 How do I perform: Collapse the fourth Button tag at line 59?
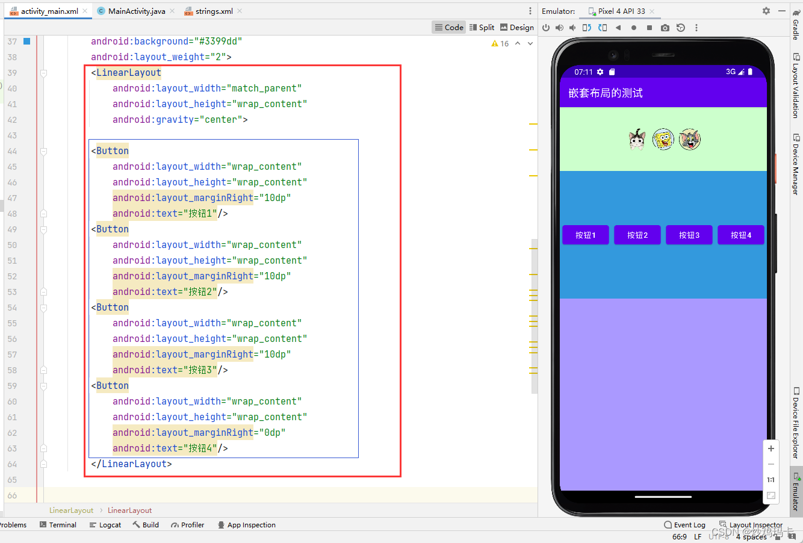pyautogui.click(x=43, y=386)
